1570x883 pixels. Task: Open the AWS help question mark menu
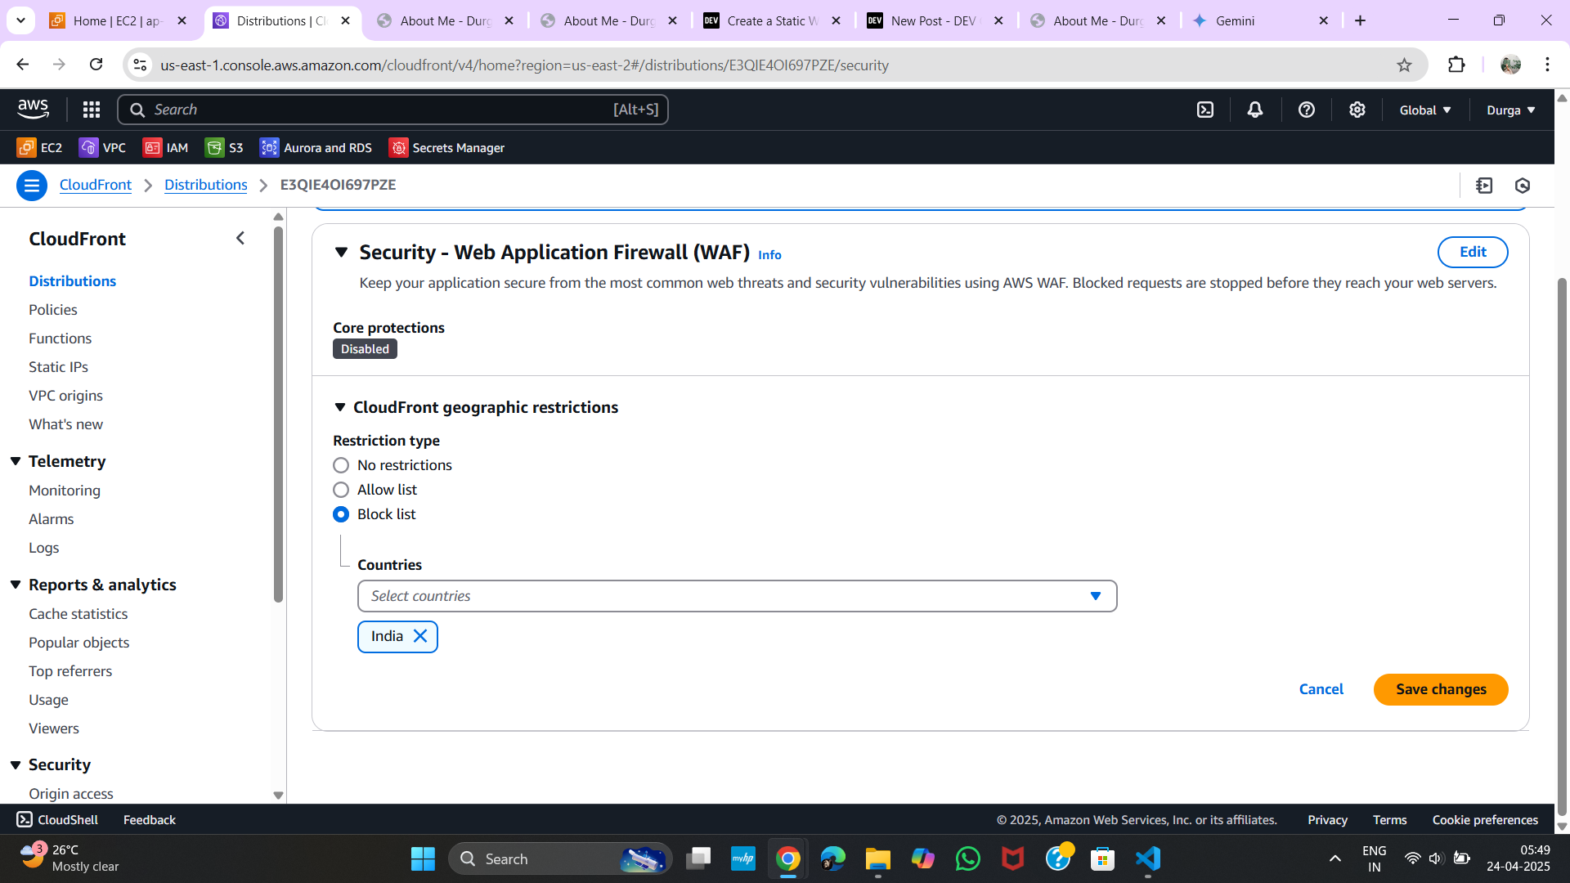click(1307, 110)
